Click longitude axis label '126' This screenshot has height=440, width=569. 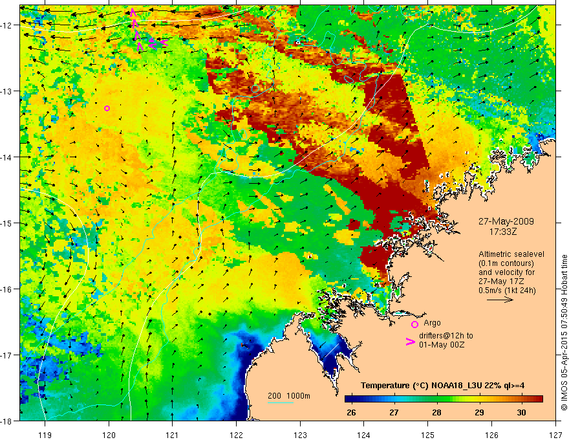click(x=491, y=435)
